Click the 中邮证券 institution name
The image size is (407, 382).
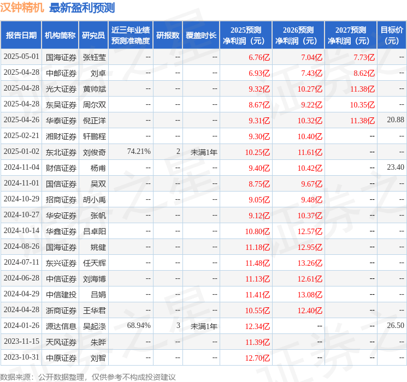pyautogui.click(x=61, y=73)
